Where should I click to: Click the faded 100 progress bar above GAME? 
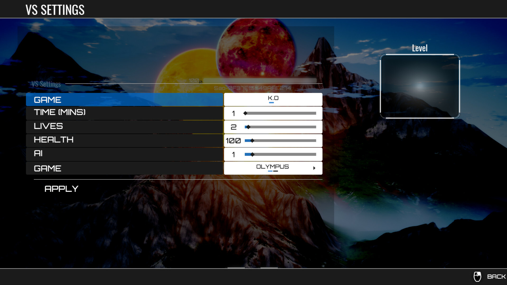click(260, 80)
